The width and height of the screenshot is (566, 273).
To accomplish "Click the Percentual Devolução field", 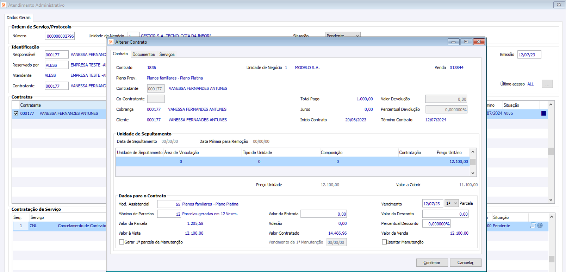I will pyautogui.click(x=446, y=109).
